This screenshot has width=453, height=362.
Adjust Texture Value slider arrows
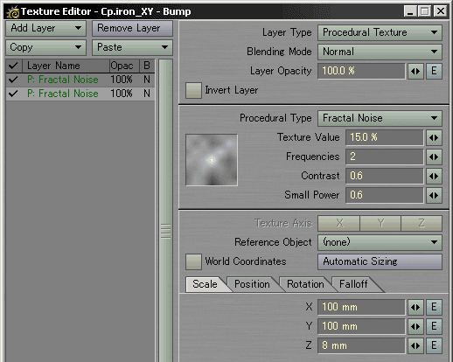434,137
